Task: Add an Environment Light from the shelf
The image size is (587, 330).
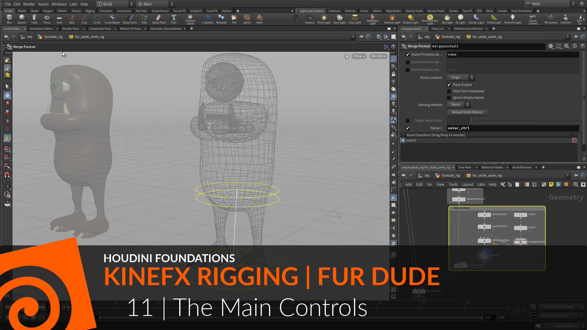Action: click(430, 19)
